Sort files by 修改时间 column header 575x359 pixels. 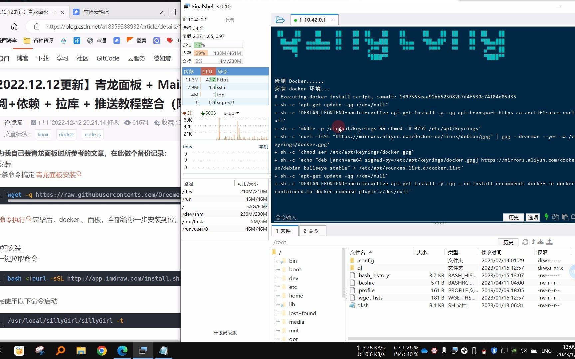coord(506,252)
